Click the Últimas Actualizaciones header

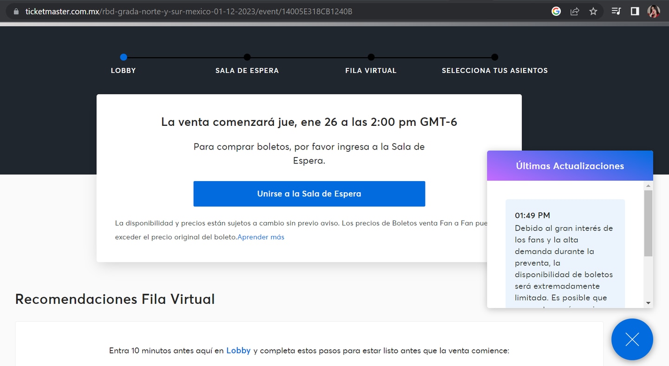570,166
